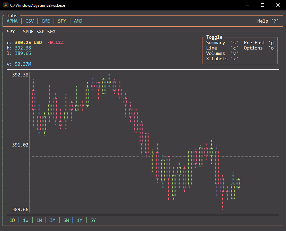Open the GSV stock tab
The width and height of the screenshot is (286, 231).
[x=30, y=21]
